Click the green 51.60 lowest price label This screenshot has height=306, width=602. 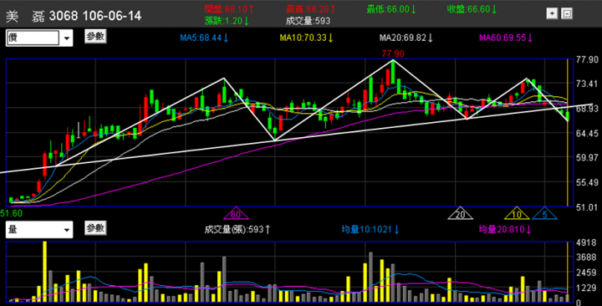(x=11, y=213)
